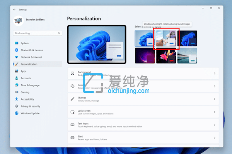Select the colorful flower theme
Viewport: 232px width, 154px height.
[x=166, y=55]
